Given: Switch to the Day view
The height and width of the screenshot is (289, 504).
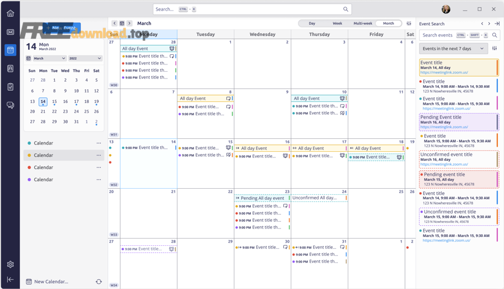Looking at the screenshot, I should coord(312,23).
